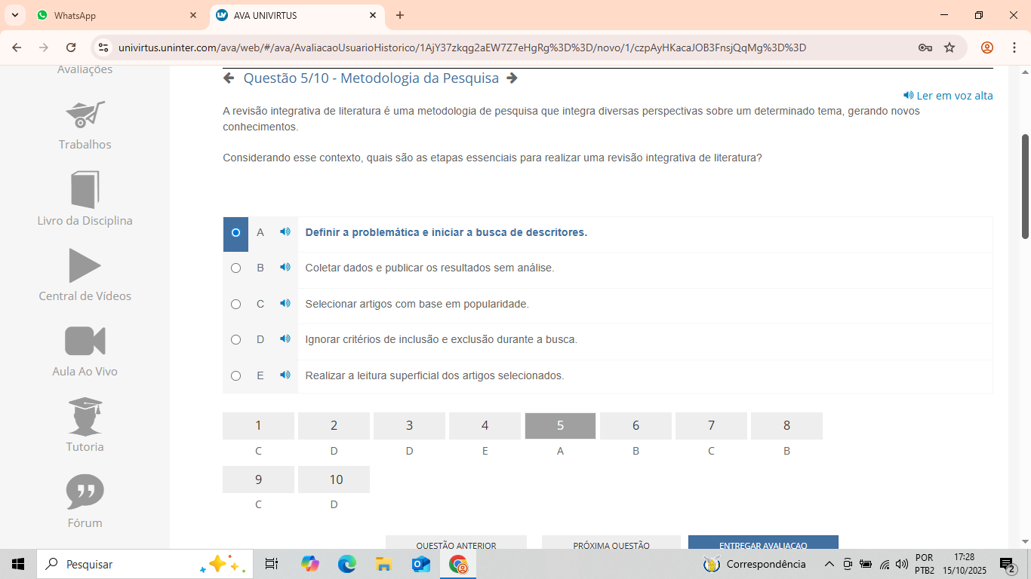Open Aula Ao Vivo camera icon
Screen dimensions: 1031x579
click(x=85, y=341)
